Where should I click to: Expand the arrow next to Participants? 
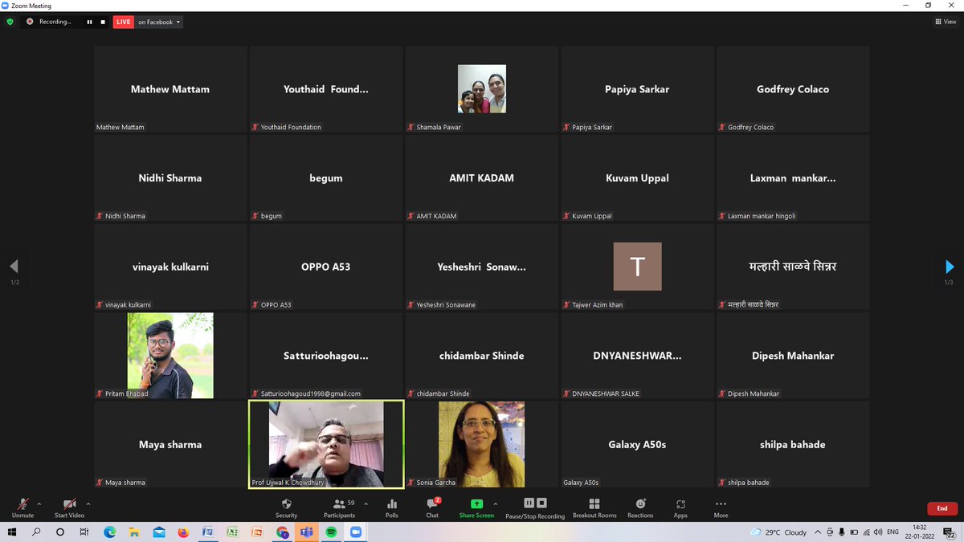point(366,503)
